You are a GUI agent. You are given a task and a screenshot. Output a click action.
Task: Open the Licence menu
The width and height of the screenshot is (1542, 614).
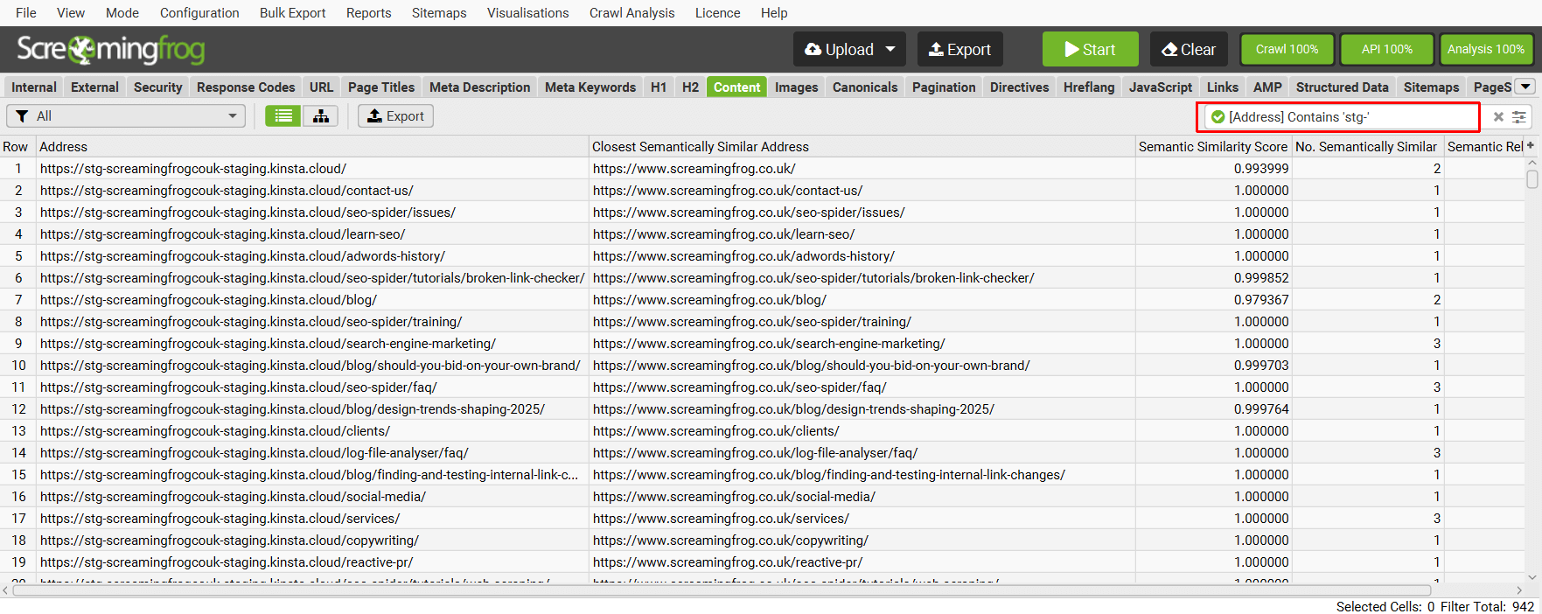click(717, 13)
